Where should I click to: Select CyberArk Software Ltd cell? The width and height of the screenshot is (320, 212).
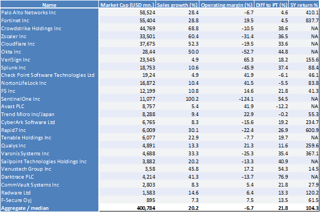[x=28, y=122]
